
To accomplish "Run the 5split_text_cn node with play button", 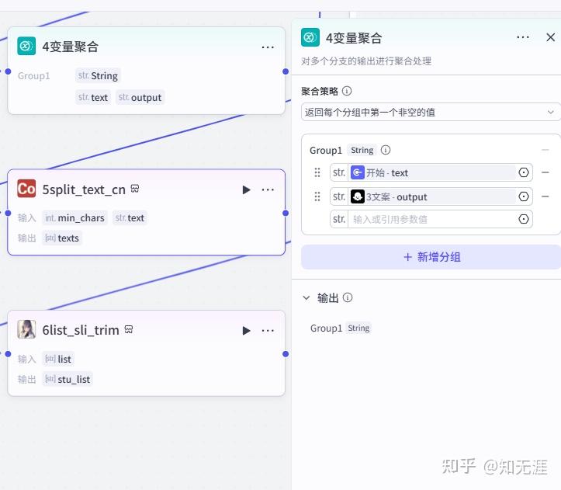I will pos(246,189).
